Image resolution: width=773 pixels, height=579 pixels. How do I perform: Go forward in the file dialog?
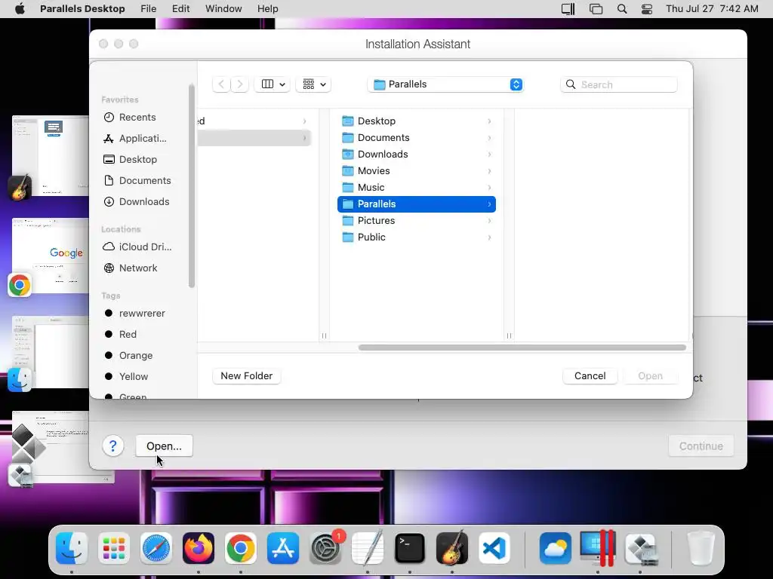click(239, 84)
